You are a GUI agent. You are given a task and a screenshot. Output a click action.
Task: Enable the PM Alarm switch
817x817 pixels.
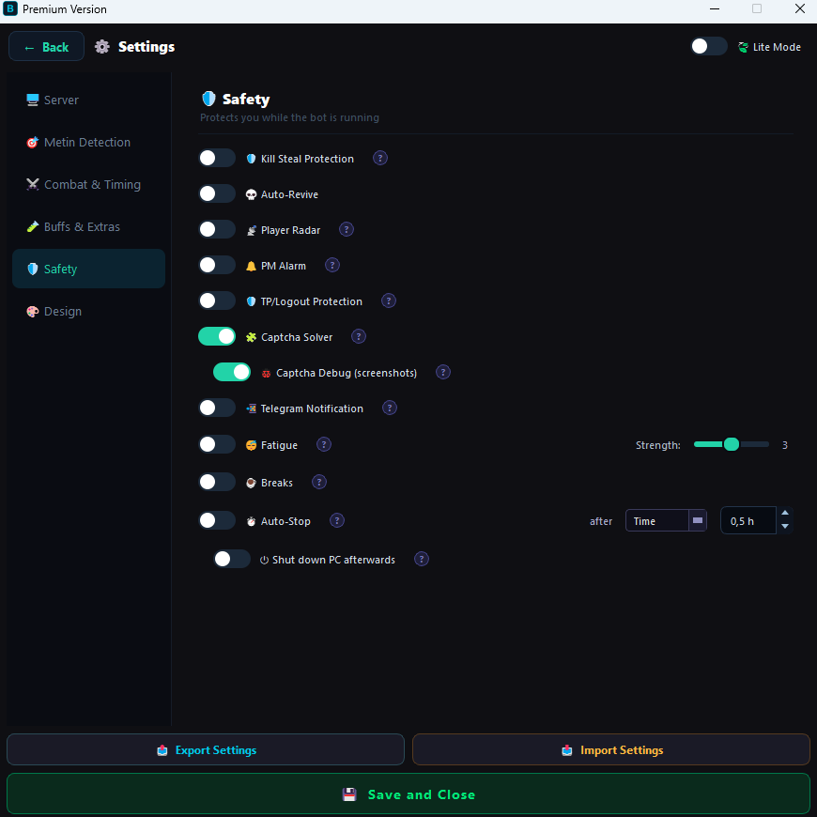pyautogui.click(x=217, y=265)
